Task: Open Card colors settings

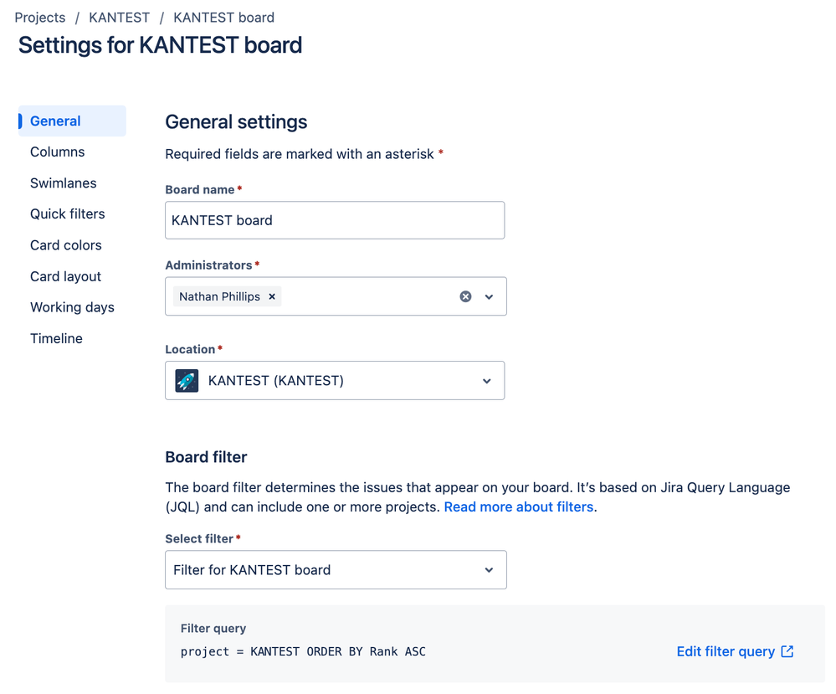Action: (x=66, y=245)
